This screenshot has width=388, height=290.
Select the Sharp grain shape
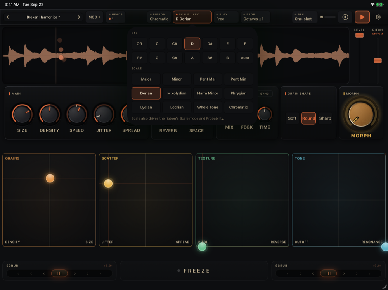[x=325, y=118]
